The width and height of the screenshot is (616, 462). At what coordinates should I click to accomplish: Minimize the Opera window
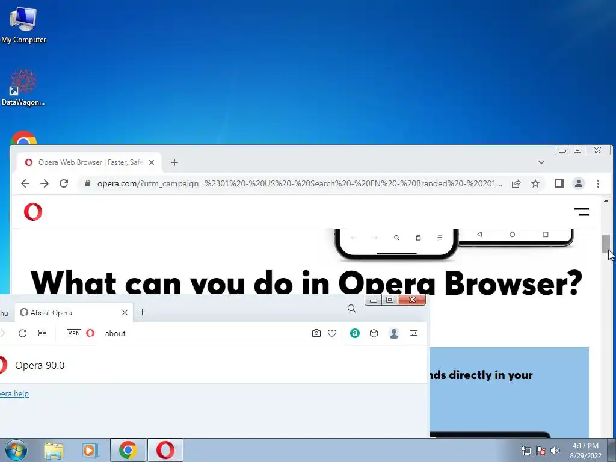click(373, 300)
